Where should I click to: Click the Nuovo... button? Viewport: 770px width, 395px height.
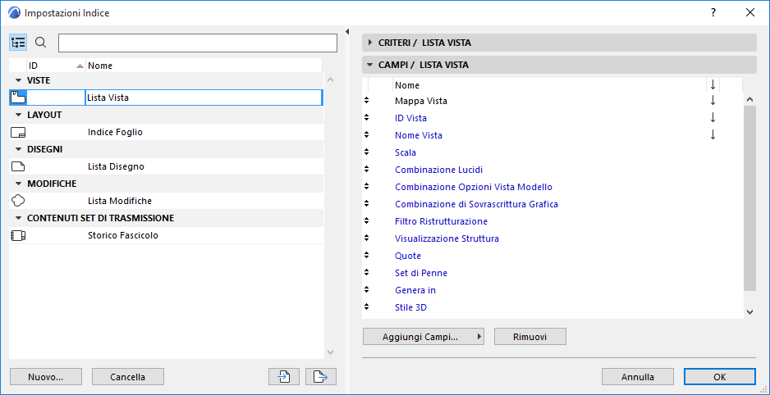[x=46, y=377]
